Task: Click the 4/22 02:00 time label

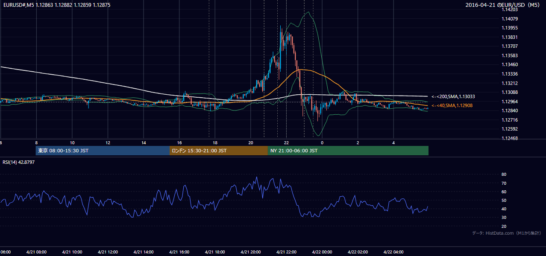Action: point(357,252)
